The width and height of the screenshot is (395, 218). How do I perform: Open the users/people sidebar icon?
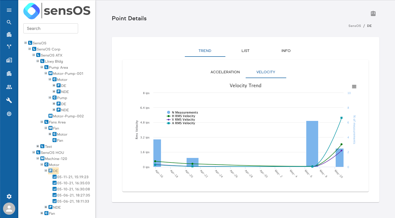pos(9,87)
